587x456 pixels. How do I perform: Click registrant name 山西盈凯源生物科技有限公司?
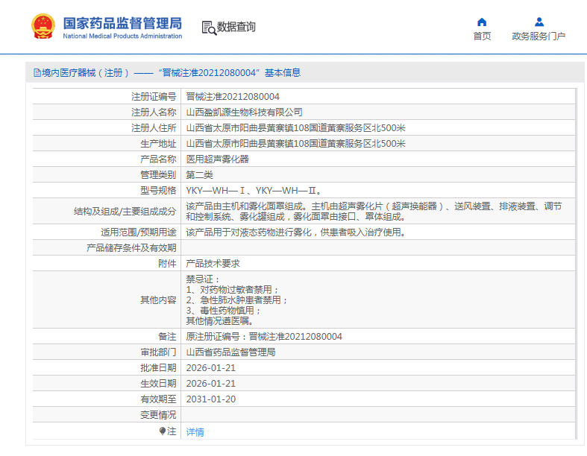239,113
